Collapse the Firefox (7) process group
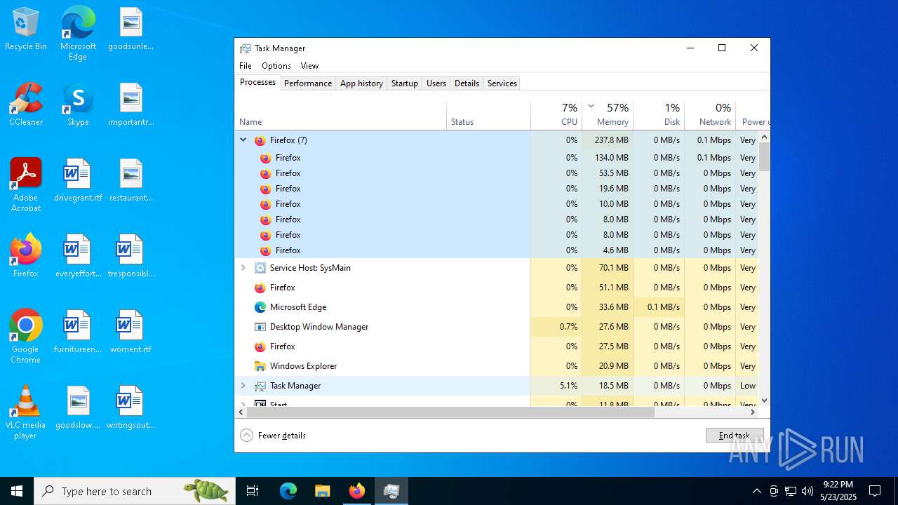The height and width of the screenshot is (505, 898). [243, 140]
